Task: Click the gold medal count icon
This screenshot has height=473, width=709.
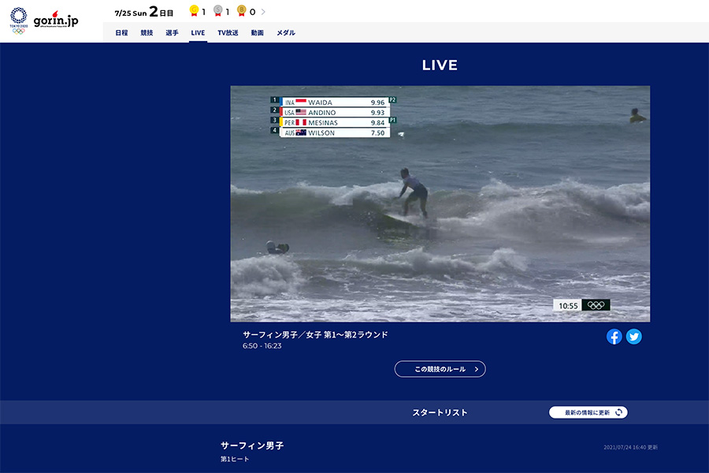Action: coord(194,11)
